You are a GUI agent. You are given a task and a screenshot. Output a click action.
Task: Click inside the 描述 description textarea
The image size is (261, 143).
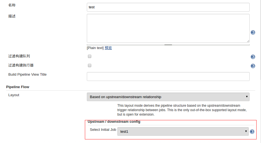coord(168,28)
